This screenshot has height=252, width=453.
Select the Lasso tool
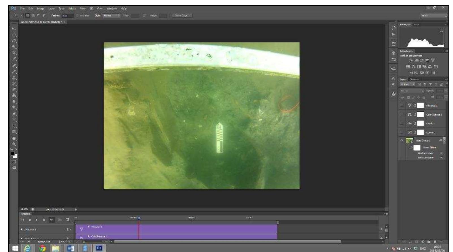(x=14, y=41)
